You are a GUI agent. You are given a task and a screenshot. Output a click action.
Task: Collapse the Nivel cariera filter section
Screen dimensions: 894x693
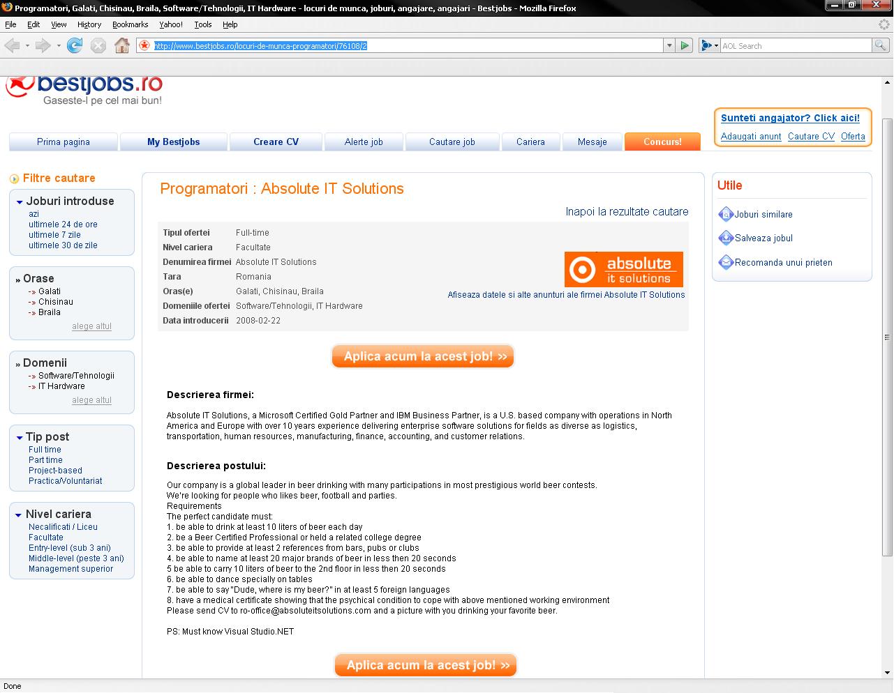pyautogui.click(x=20, y=515)
